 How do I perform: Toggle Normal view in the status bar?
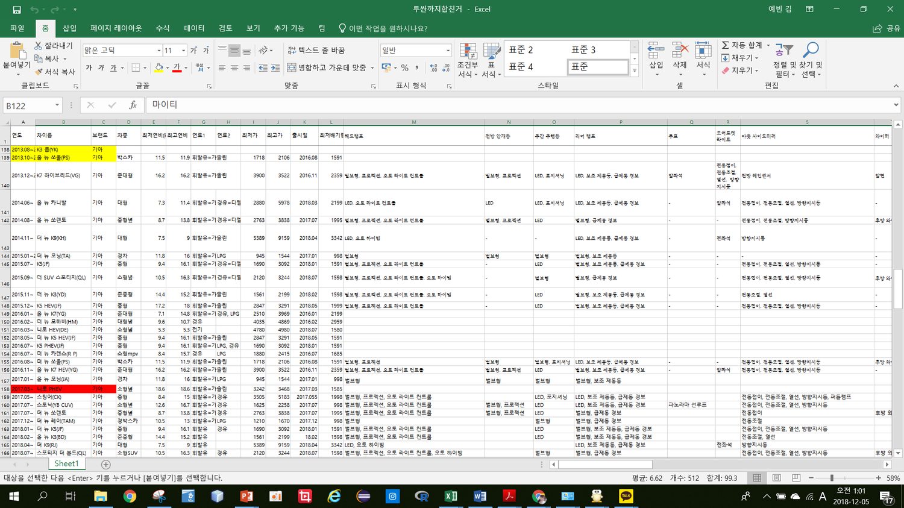click(x=757, y=478)
